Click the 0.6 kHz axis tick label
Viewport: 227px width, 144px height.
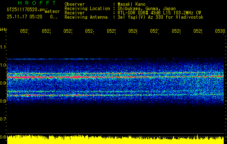(x=3, y=137)
